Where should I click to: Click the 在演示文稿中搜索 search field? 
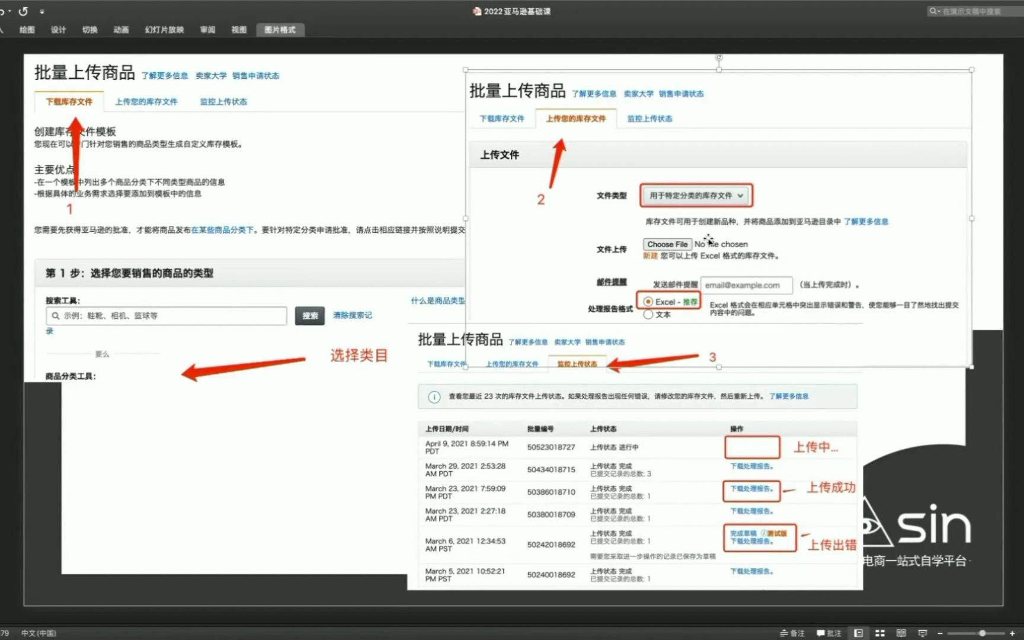pos(972,11)
